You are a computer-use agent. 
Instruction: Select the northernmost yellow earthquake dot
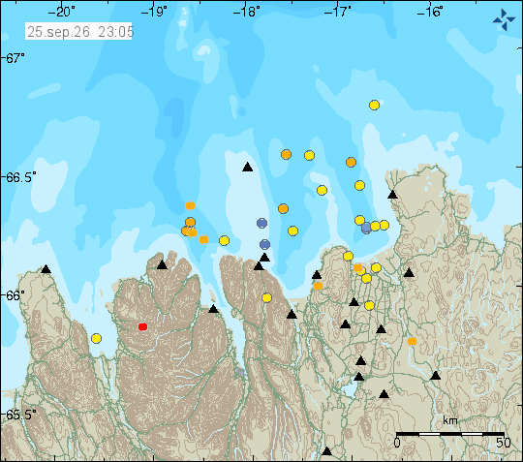pos(374,105)
